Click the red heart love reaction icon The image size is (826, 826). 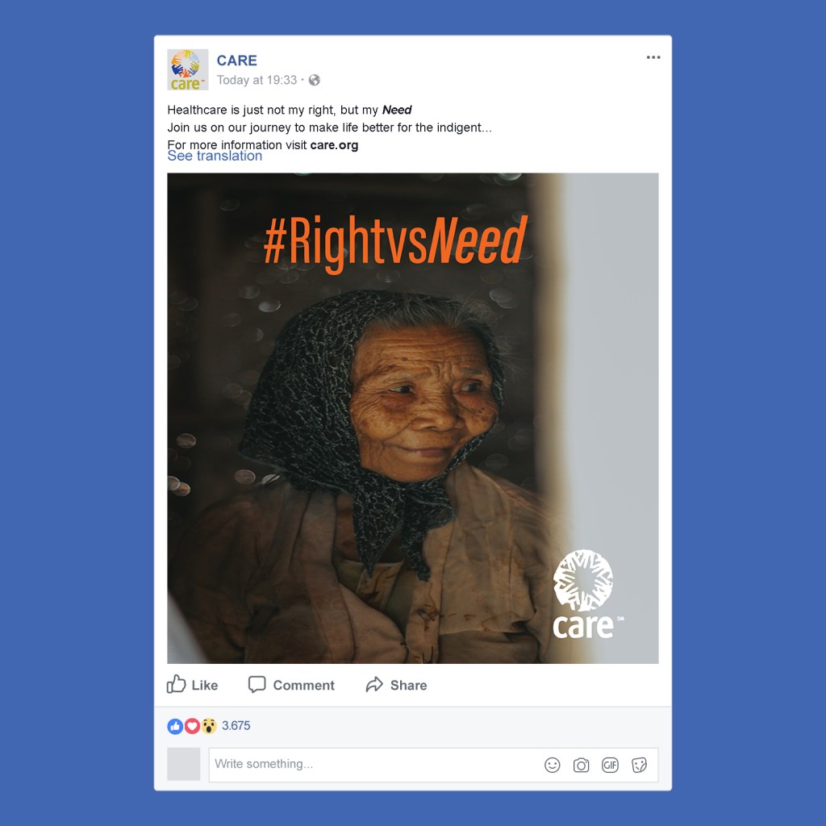click(x=192, y=726)
